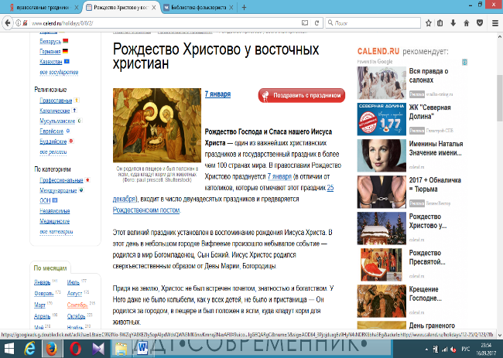503x358 pixels.
Task: Switch to Microsoft Word in taskbar
Action: point(142,349)
